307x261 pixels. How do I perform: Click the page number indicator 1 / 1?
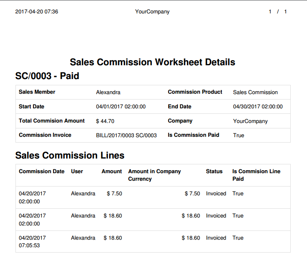[278, 12]
